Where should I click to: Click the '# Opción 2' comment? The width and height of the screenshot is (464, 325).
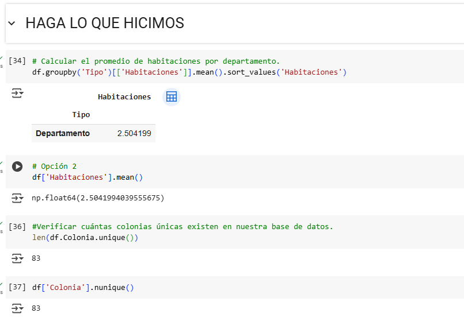pyautogui.click(x=55, y=167)
